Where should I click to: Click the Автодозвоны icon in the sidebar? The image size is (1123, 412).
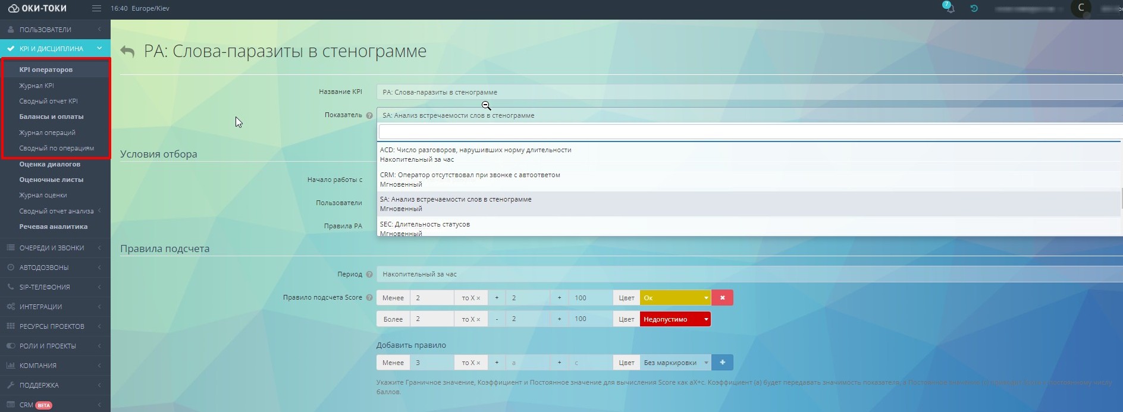click(x=11, y=268)
